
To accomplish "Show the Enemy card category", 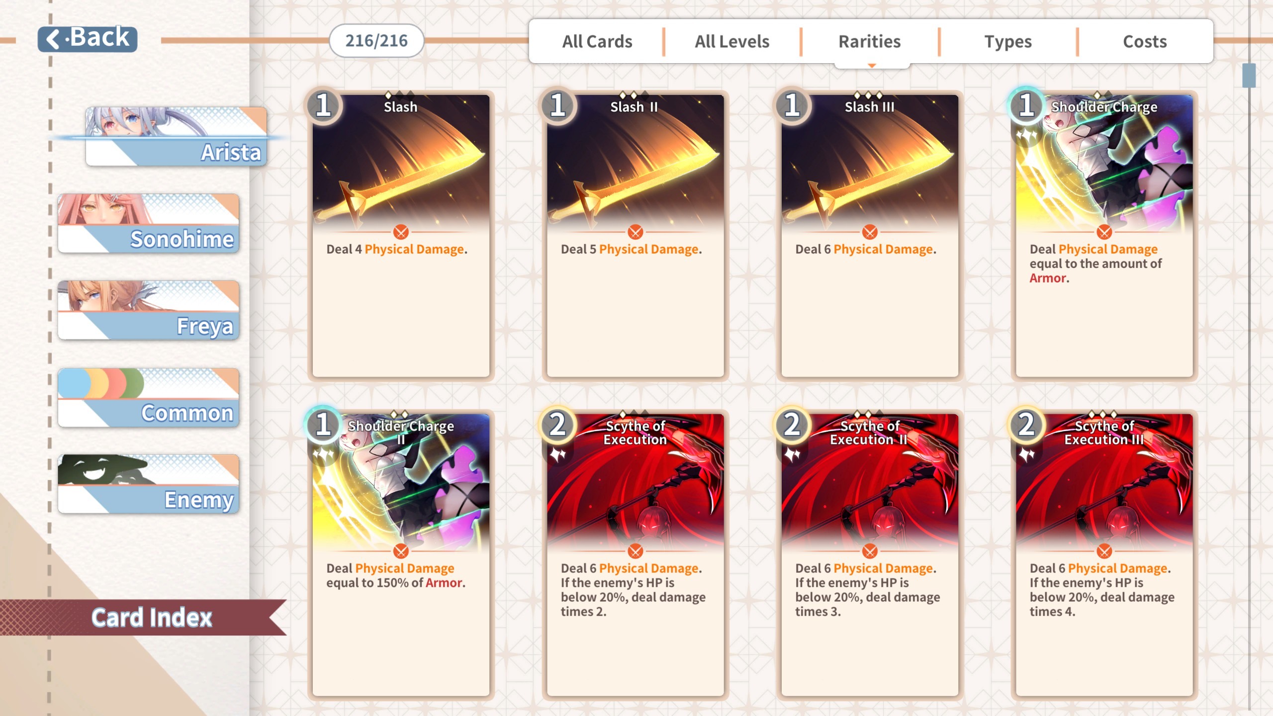I will point(148,483).
